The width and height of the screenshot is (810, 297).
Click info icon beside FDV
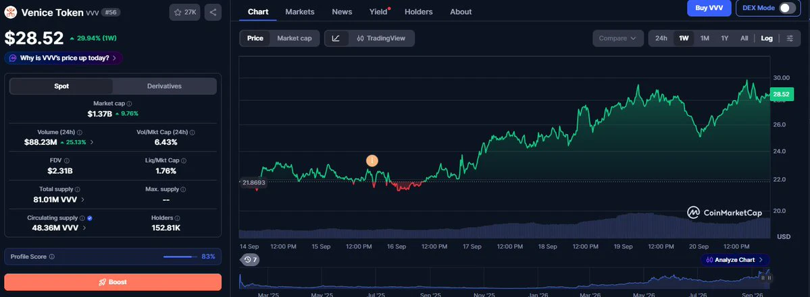[67, 160]
